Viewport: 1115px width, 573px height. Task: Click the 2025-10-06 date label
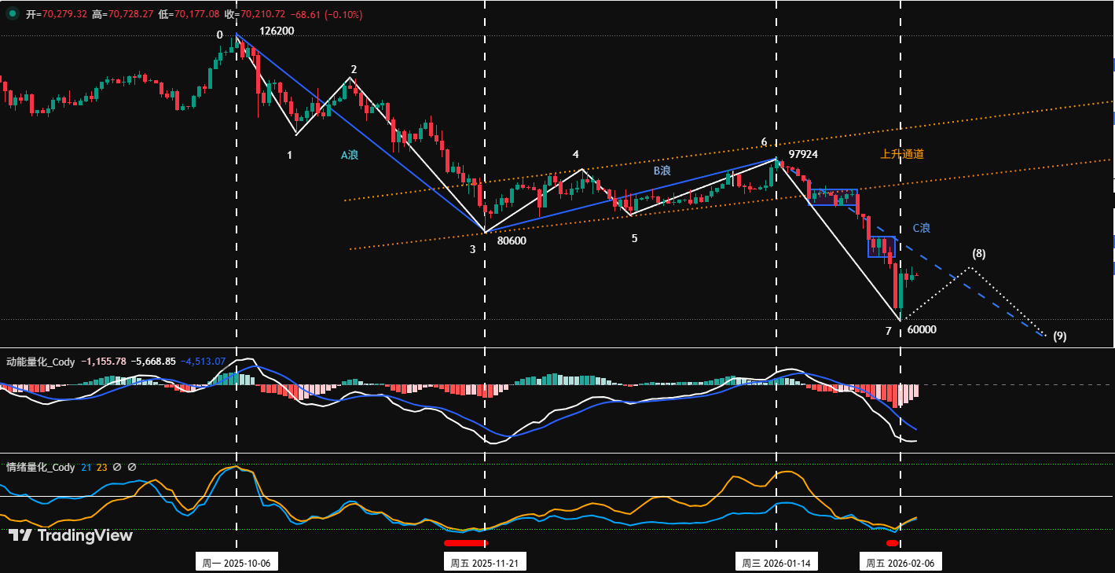[237, 563]
